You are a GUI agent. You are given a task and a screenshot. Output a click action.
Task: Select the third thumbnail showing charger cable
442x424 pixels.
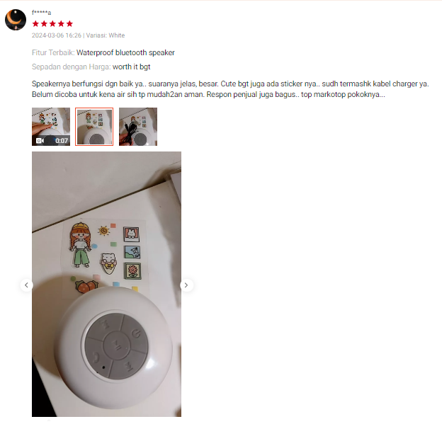tap(138, 127)
